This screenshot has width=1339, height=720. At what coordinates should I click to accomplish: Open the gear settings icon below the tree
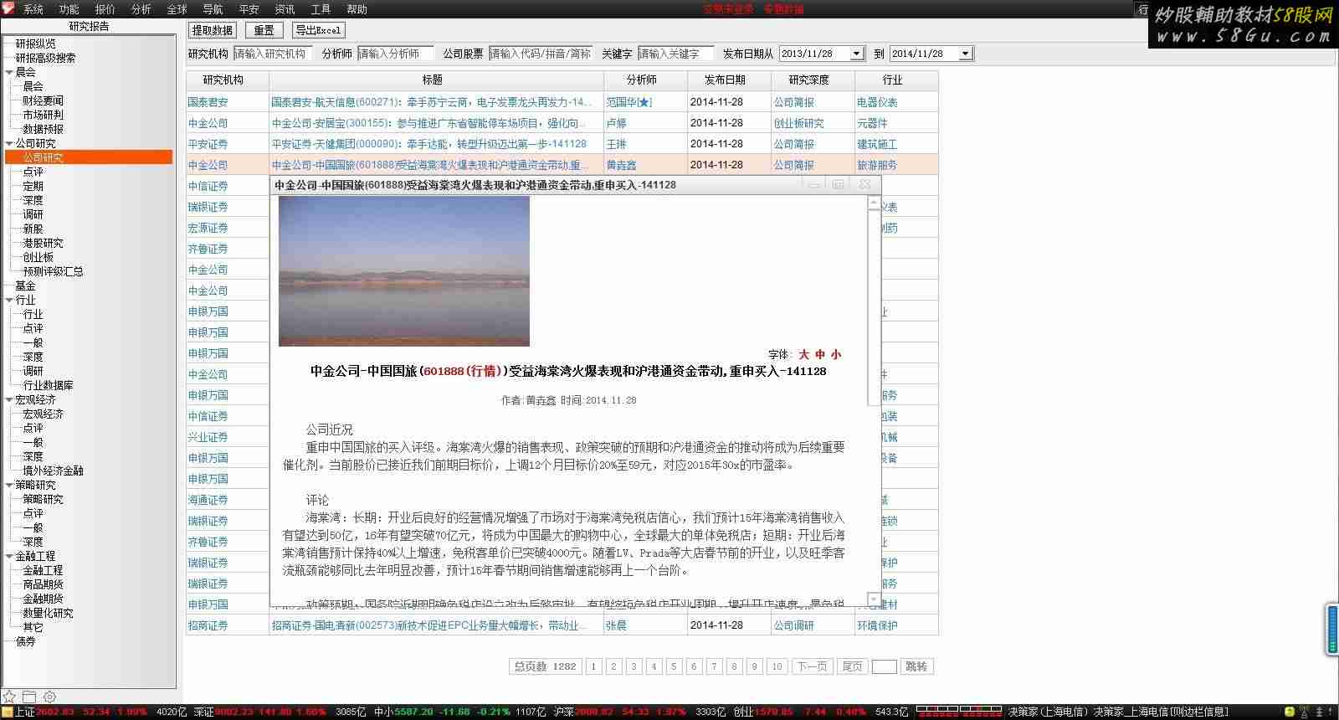[x=49, y=697]
